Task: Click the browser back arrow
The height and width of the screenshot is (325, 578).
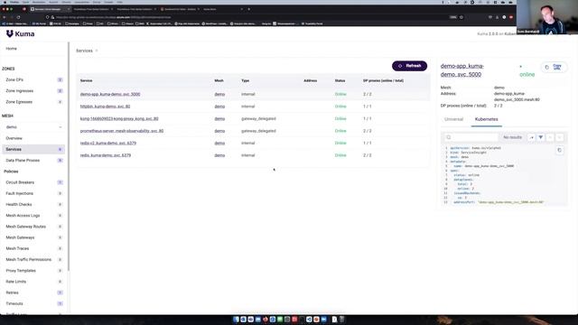Action: click(4, 17)
